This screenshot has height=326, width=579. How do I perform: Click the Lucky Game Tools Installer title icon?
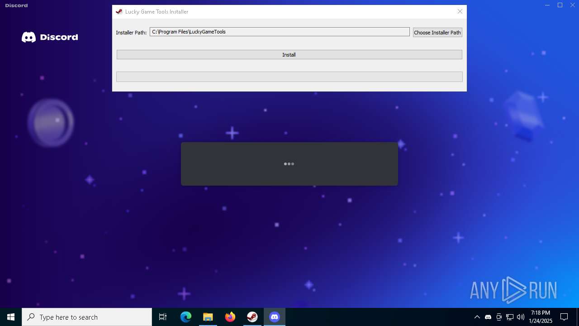coord(119,12)
